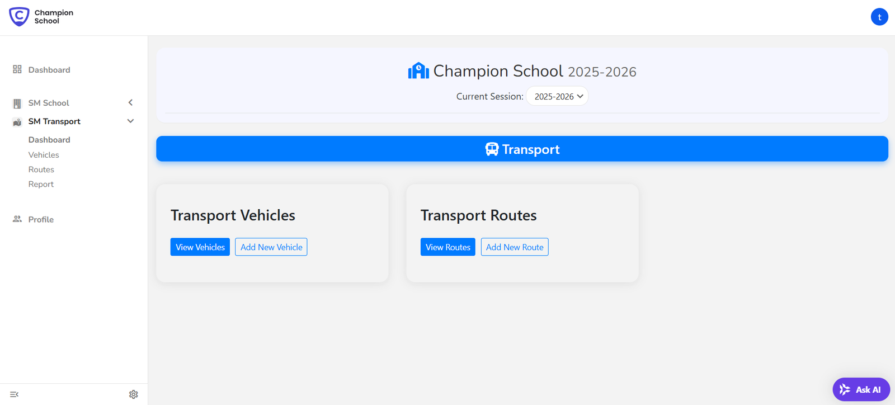Click the school building icon in header
This screenshot has width=895, height=405.
pyautogui.click(x=418, y=71)
